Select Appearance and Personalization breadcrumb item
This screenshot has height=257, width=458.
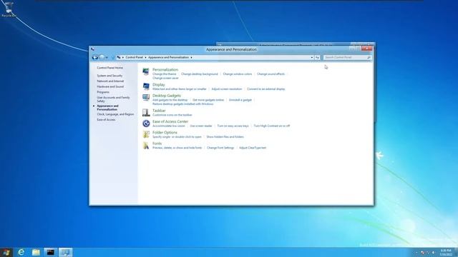pos(168,57)
